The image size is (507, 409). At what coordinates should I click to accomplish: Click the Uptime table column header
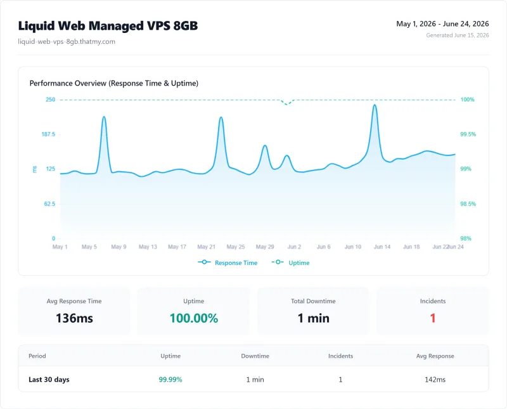(170, 356)
